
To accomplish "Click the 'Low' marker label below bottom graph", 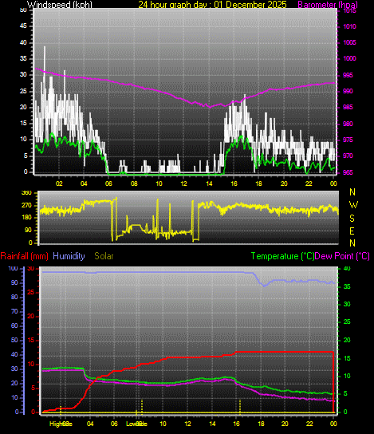I will coord(131,424).
